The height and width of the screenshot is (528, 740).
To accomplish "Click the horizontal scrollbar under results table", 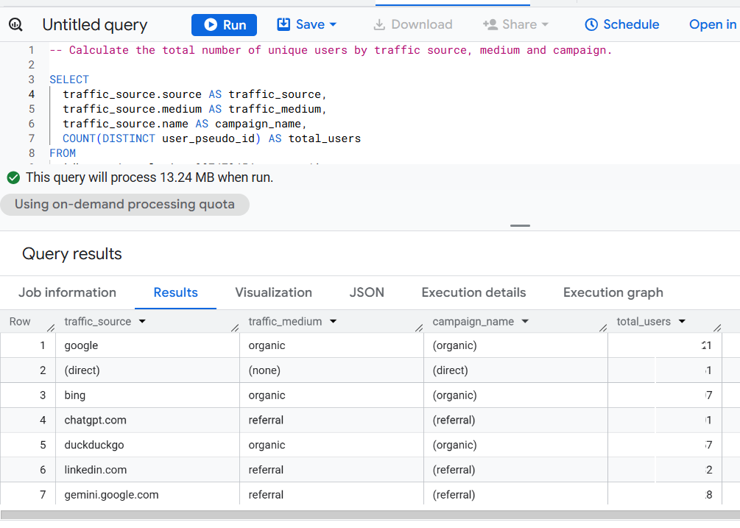I will pos(368,515).
